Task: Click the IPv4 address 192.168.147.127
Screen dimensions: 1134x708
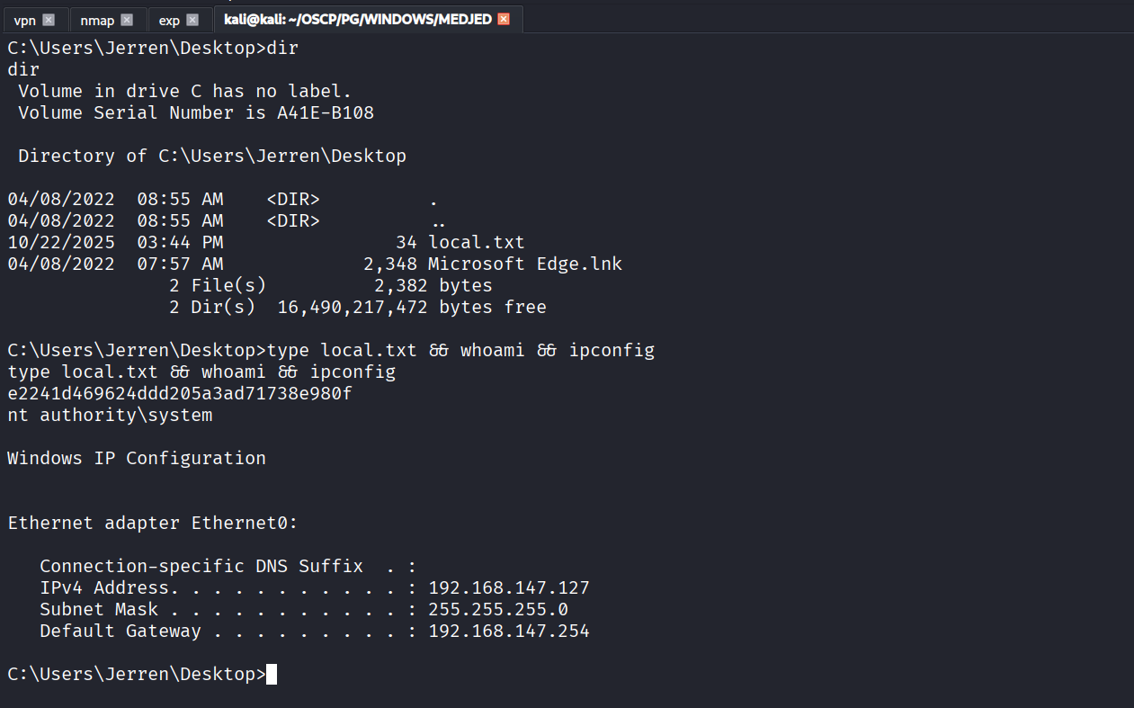Action: tap(509, 587)
